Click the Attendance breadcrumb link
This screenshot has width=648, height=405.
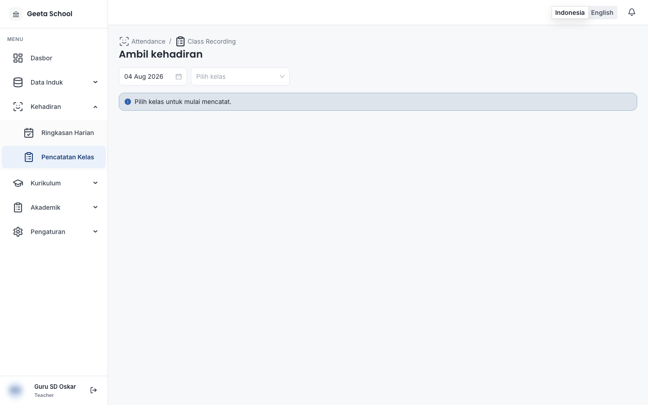(x=148, y=41)
